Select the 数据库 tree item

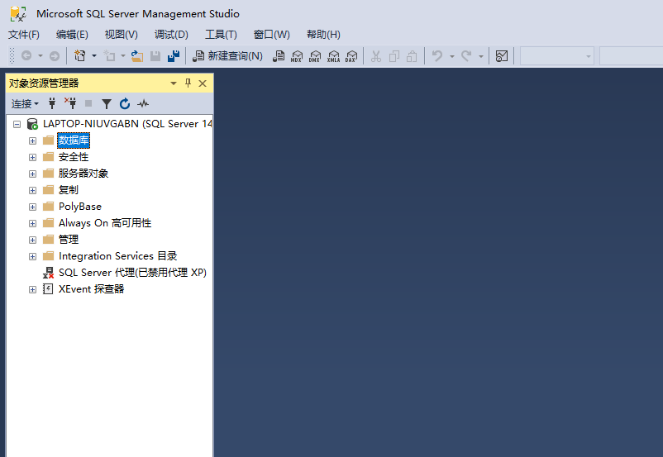tap(74, 140)
